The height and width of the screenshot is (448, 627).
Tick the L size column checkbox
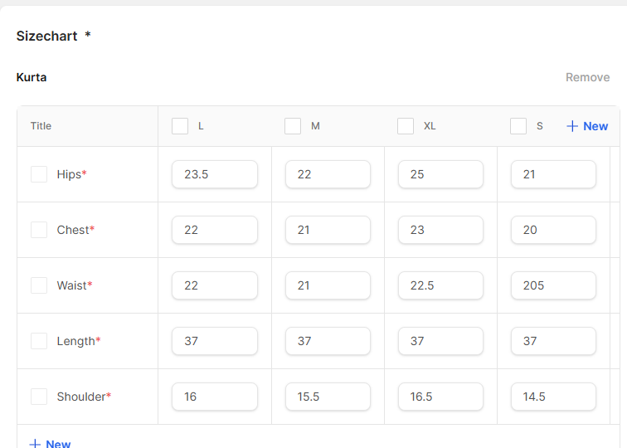pos(180,126)
